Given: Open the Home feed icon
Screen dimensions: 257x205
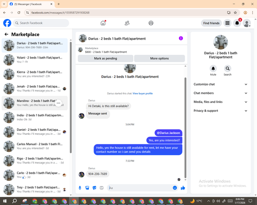Looking at the screenshot, I should click(103, 23).
